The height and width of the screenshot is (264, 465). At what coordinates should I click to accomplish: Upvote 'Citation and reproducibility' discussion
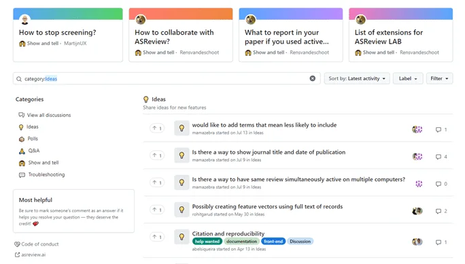coord(157,237)
